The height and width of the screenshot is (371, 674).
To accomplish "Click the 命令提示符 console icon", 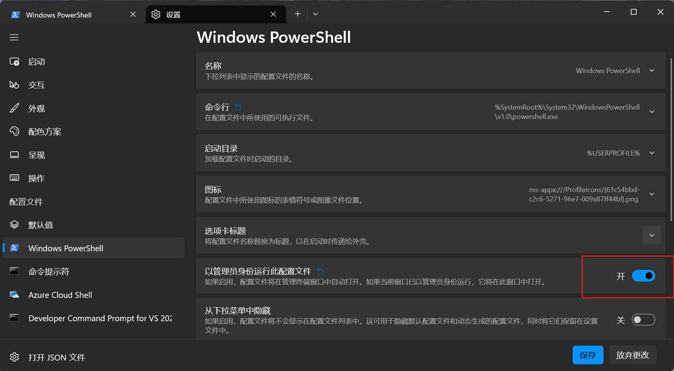I will (x=14, y=271).
